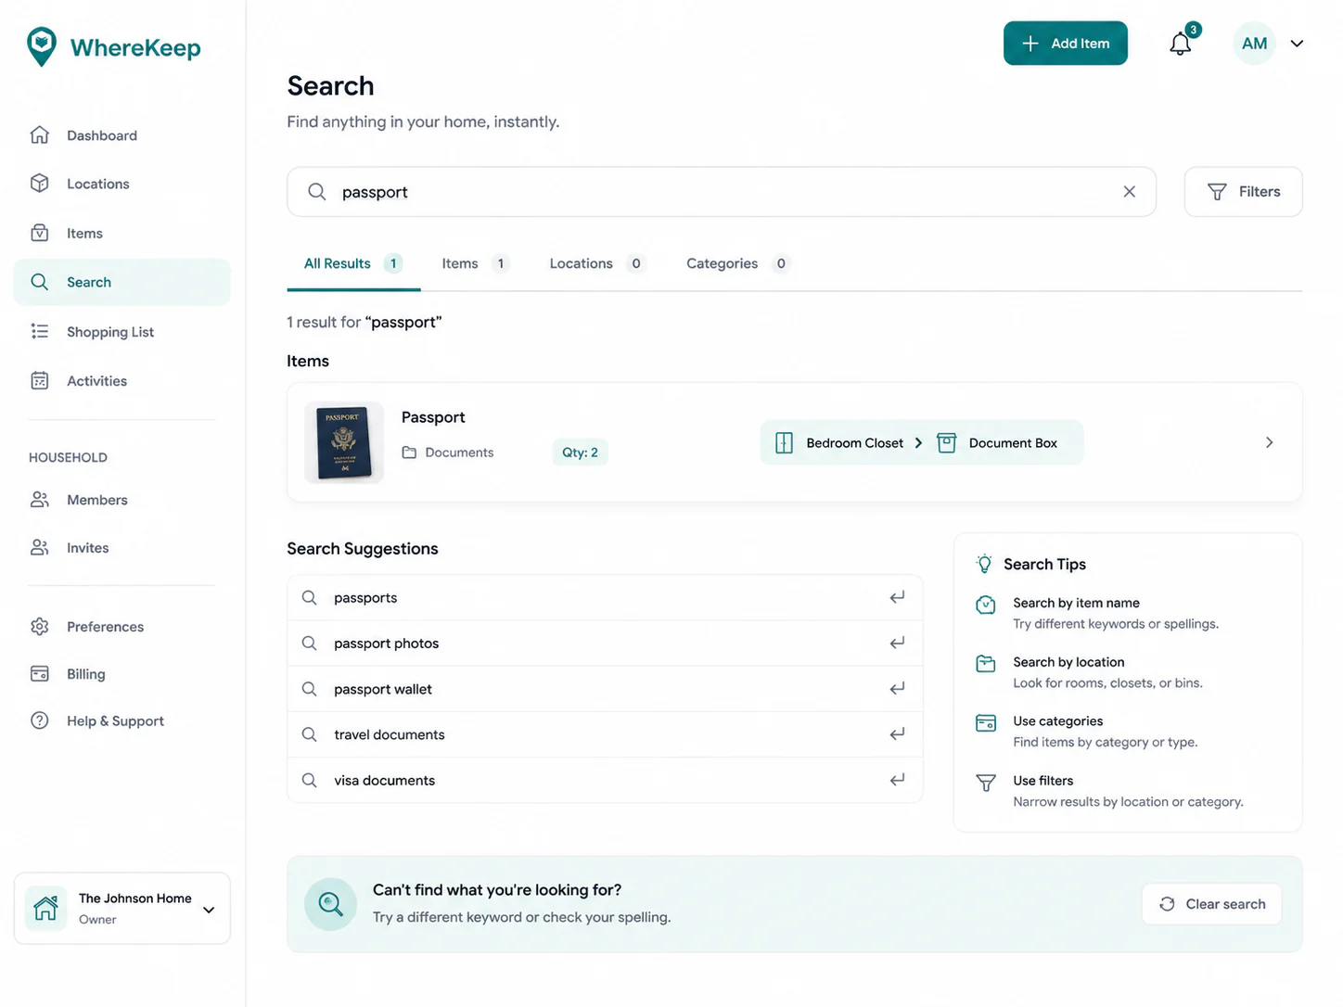Click the Search by item name tip icon
Screen dimensions: 1343x1007
pos(986,605)
